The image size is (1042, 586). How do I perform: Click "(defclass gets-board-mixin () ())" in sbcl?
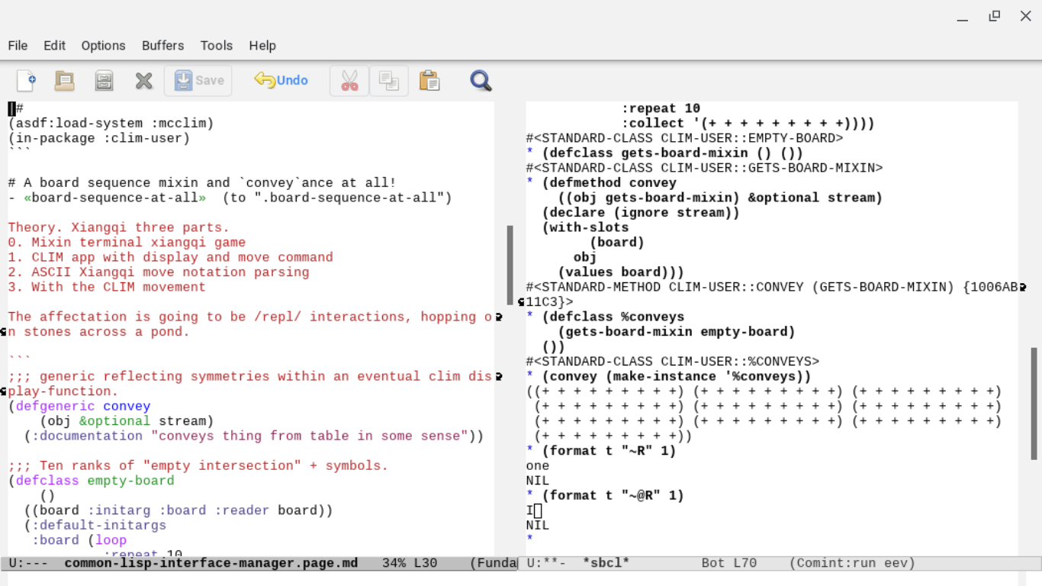[x=673, y=153]
